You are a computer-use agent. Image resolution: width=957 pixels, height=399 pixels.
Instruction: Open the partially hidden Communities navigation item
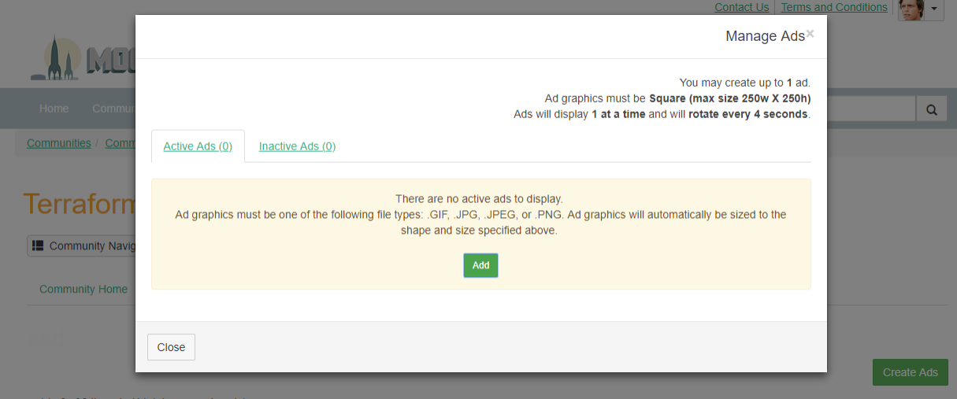coord(113,109)
